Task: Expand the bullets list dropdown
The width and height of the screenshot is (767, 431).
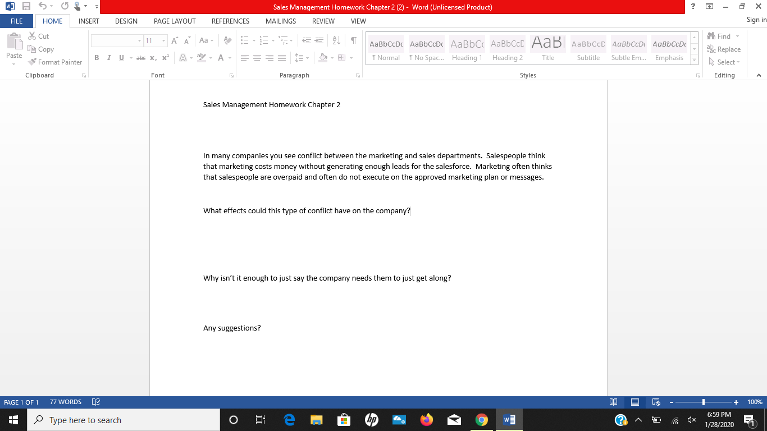Action: (253, 40)
